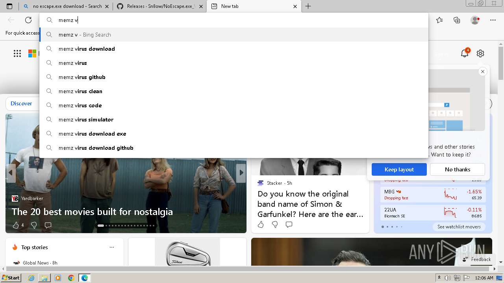The width and height of the screenshot is (504, 283).
Task: Open the Feedback button
Action: [477, 259]
